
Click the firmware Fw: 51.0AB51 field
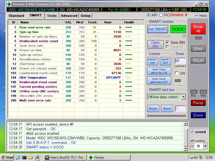pos(119,10)
